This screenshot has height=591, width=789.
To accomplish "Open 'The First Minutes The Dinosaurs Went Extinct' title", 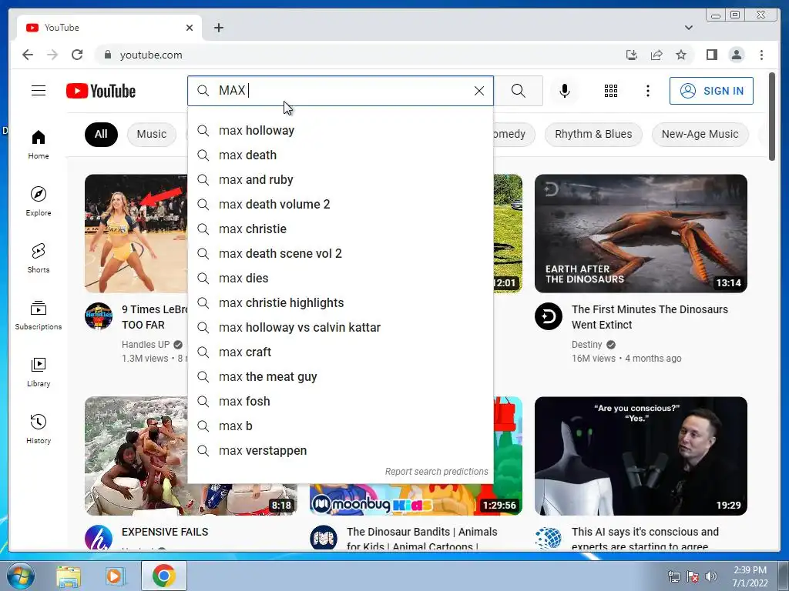I will (650, 317).
